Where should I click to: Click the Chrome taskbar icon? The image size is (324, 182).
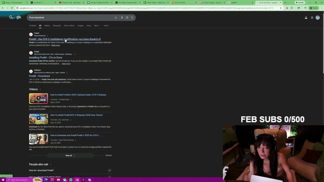pos(77,180)
